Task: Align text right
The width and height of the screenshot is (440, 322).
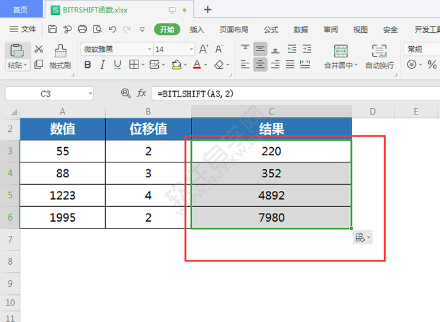Action: coord(275,65)
